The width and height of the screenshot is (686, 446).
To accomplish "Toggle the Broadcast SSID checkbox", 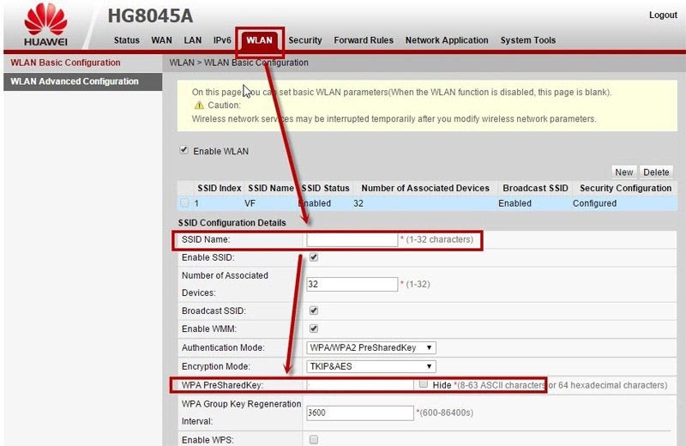I will [314, 310].
